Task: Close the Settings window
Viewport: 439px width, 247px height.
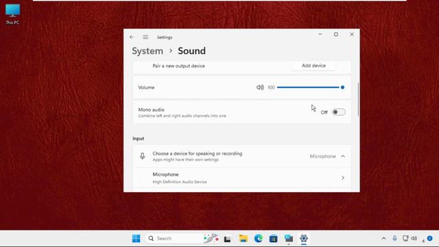Action: pos(352,34)
